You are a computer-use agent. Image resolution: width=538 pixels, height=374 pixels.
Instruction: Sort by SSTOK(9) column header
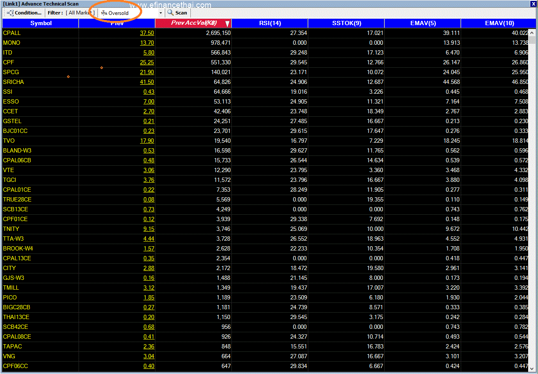(346, 23)
